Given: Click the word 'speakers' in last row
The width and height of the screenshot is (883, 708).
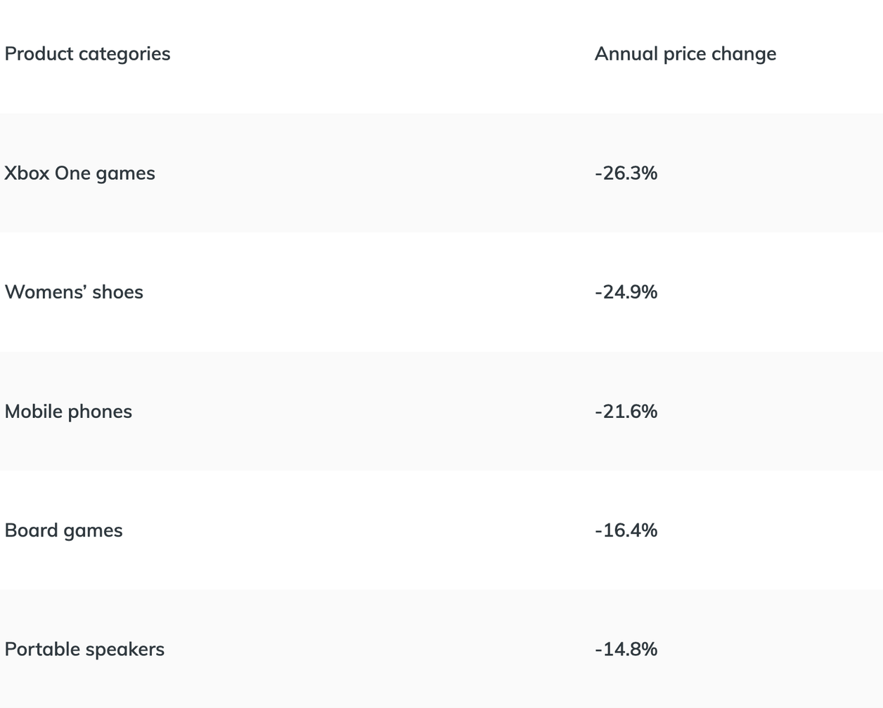Looking at the screenshot, I should (x=124, y=650).
